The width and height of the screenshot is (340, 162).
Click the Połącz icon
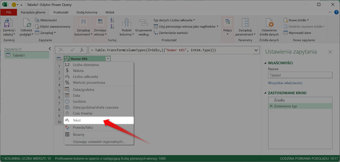[x=227, y=23]
